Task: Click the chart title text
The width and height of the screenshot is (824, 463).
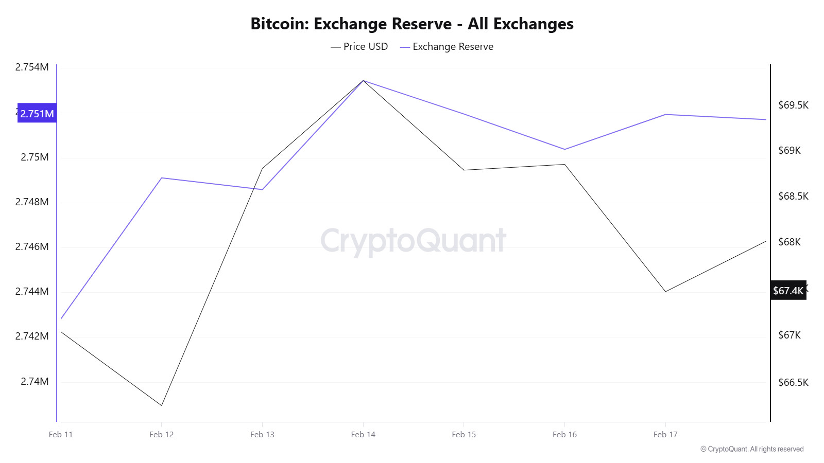Action: (x=412, y=24)
